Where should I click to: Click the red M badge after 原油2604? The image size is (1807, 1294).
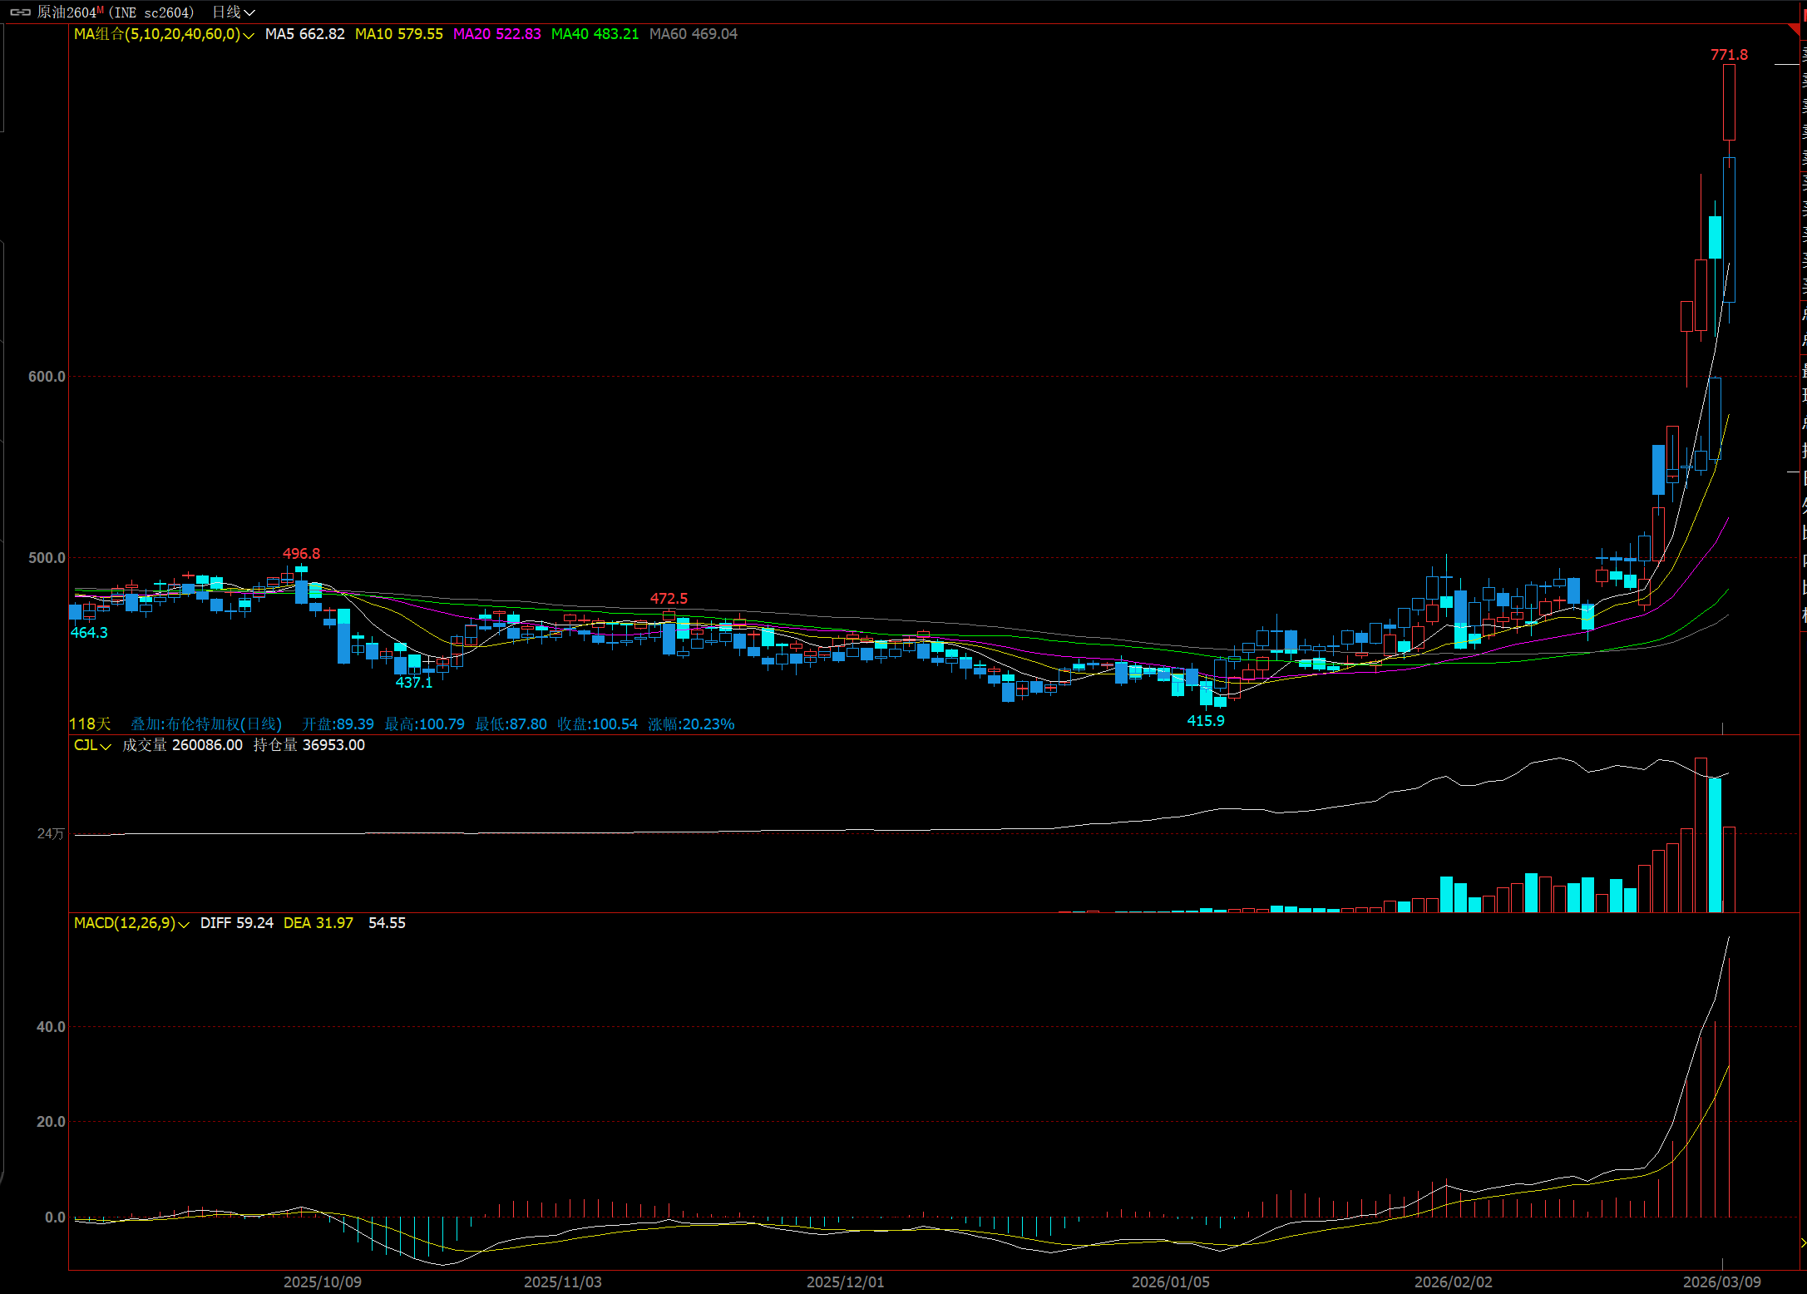[101, 10]
